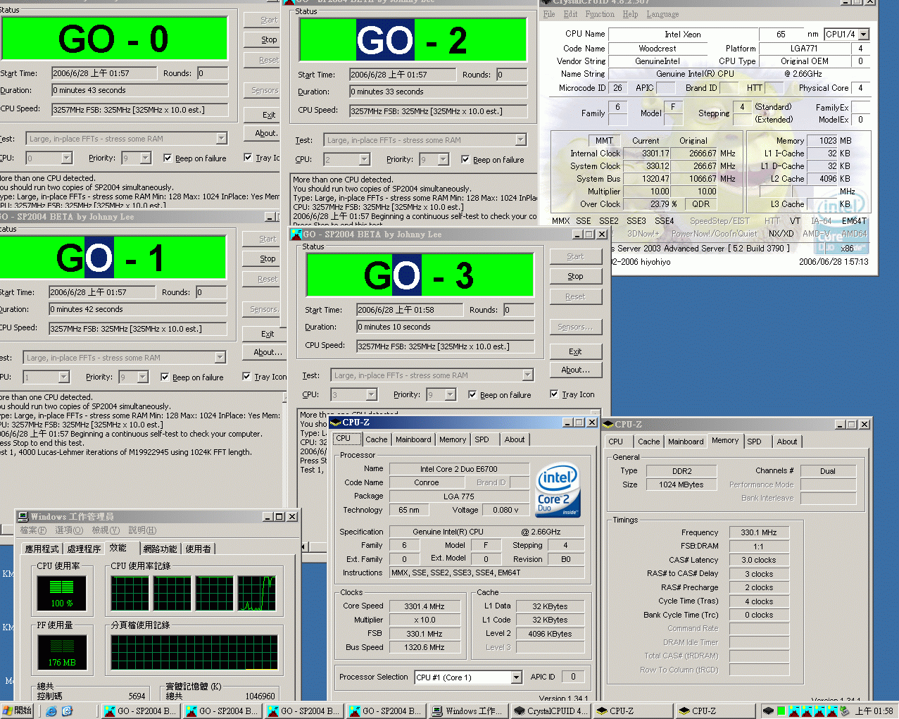
Task: Toggle Tray Icon checkbox in GO - 3 window
Action: [554, 394]
